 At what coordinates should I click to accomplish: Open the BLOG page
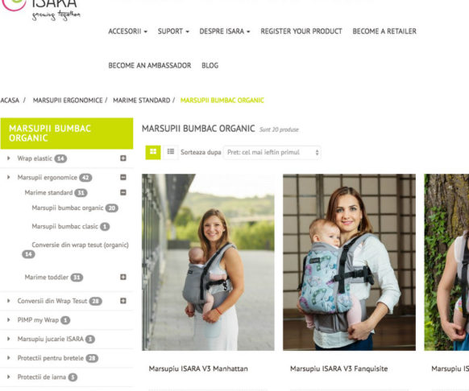point(210,65)
